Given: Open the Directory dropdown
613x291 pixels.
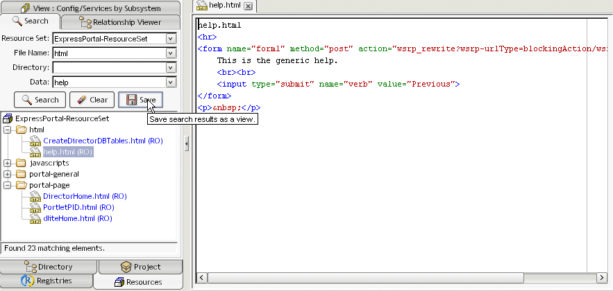Looking at the screenshot, I should pyautogui.click(x=171, y=67).
